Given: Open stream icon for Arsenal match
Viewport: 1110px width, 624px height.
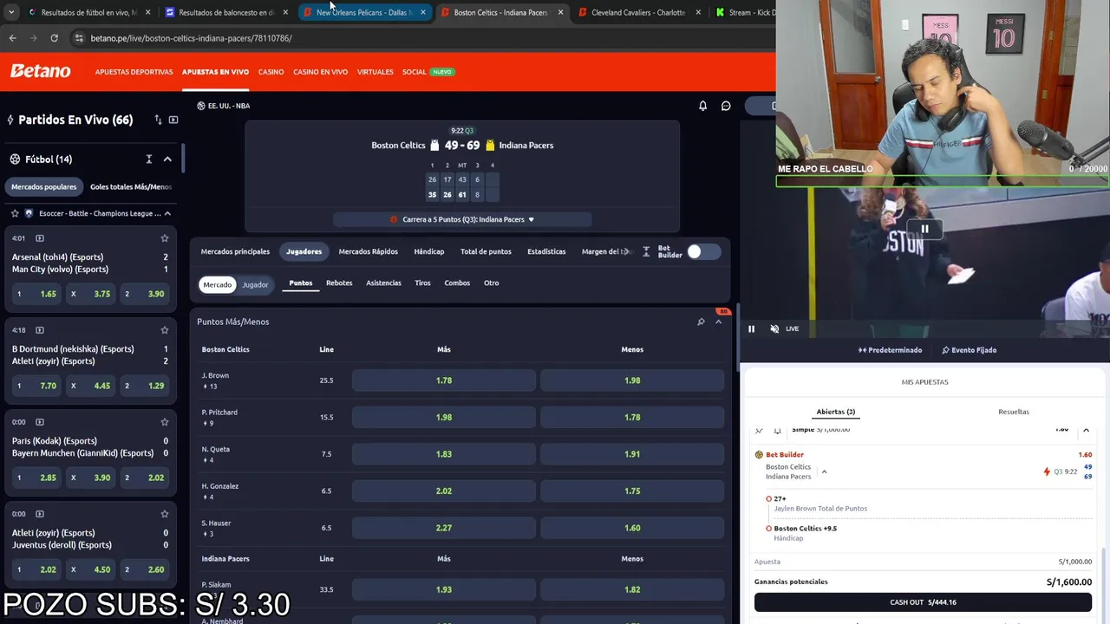Looking at the screenshot, I should (x=40, y=238).
